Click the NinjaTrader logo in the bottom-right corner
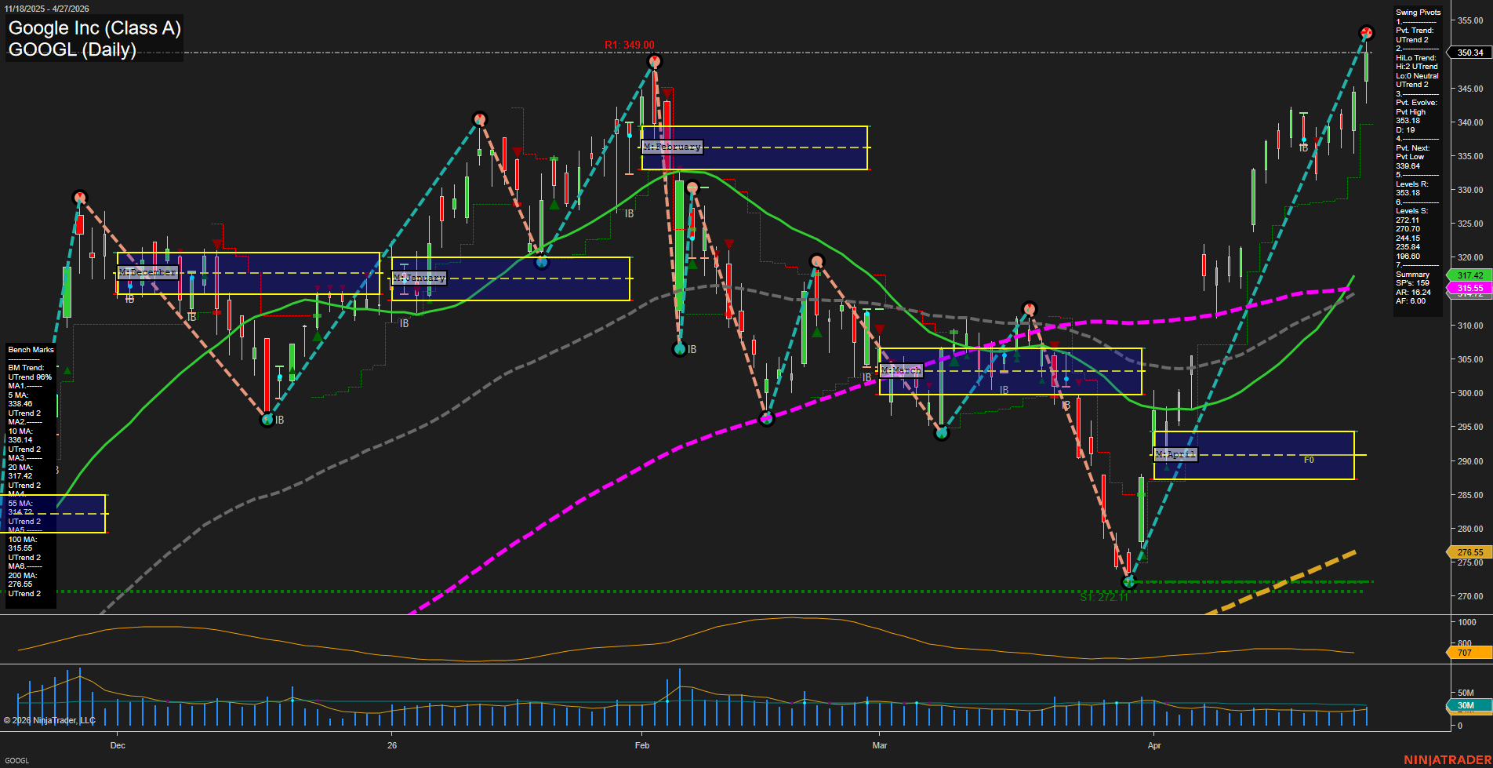1493x768 pixels. (1445, 759)
